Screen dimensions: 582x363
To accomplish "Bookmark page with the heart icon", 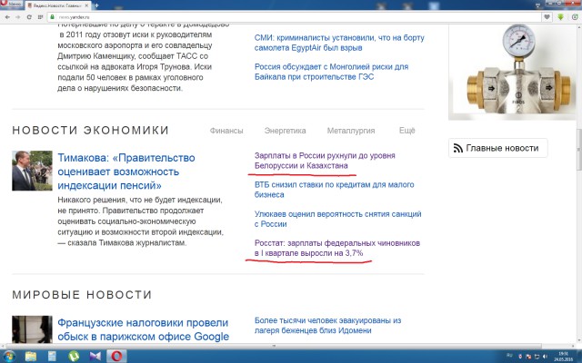I will [547, 17].
